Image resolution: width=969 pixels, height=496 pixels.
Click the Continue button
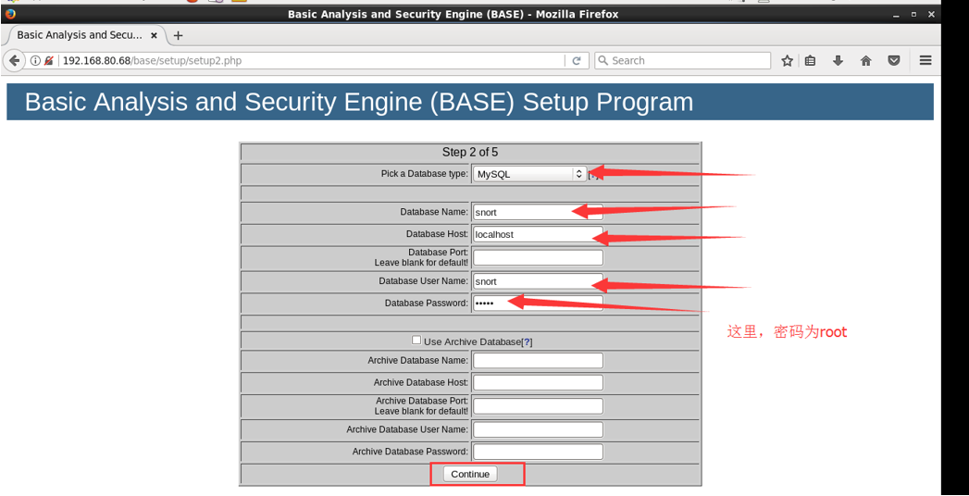pyautogui.click(x=469, y=474)
